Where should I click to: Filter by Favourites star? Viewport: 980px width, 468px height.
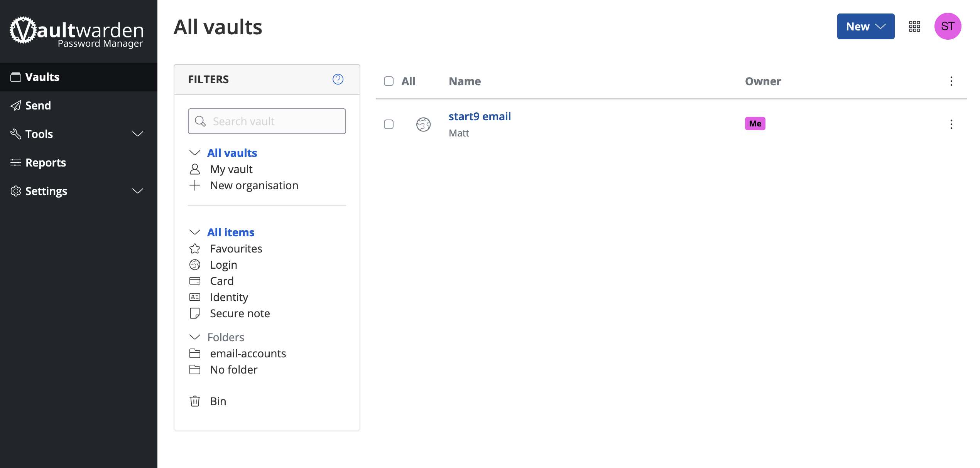(236, 249)
